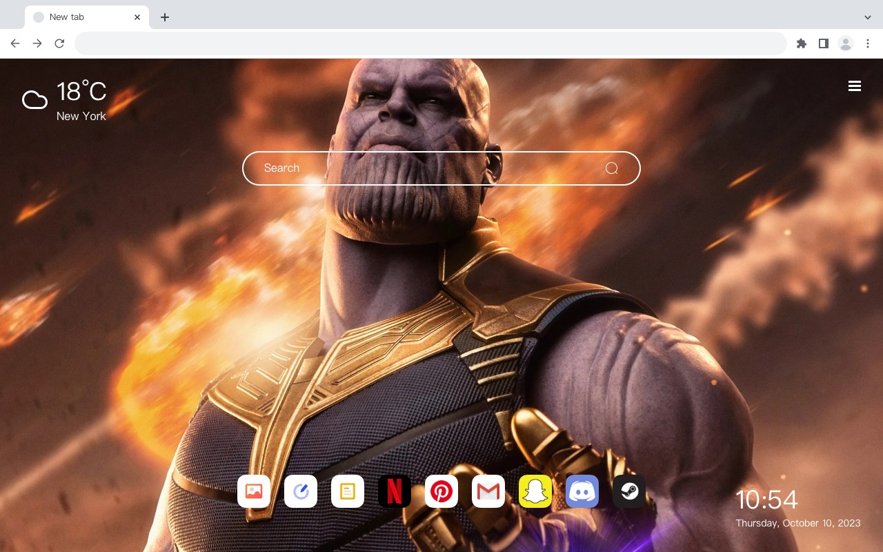The width and height of the screenshot is (883, 552).
Task: Open the profile avatar menu
Action: [846, 43]
